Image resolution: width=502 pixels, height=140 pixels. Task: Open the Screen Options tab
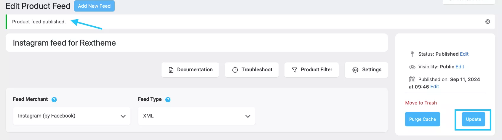pyautogui.click(x=469, y=1)
